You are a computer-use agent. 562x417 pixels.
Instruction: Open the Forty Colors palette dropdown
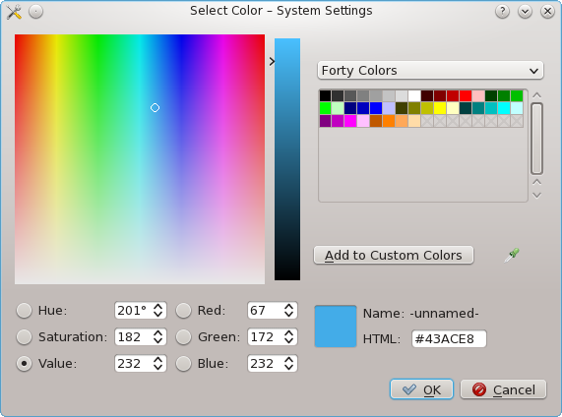tap(430, 70)
